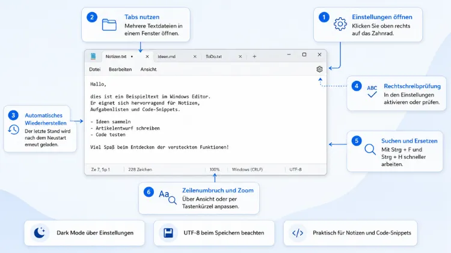Image resolution: width=451 pixels, height=253 pixels.
Task: Click the line starting 'Viel Spaß beim Entdecken'
Action: 159,147
